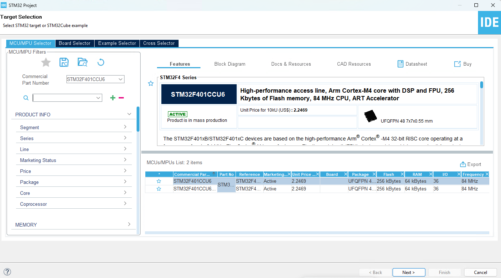Click the pink minus remove filter icon

(121, 98)
